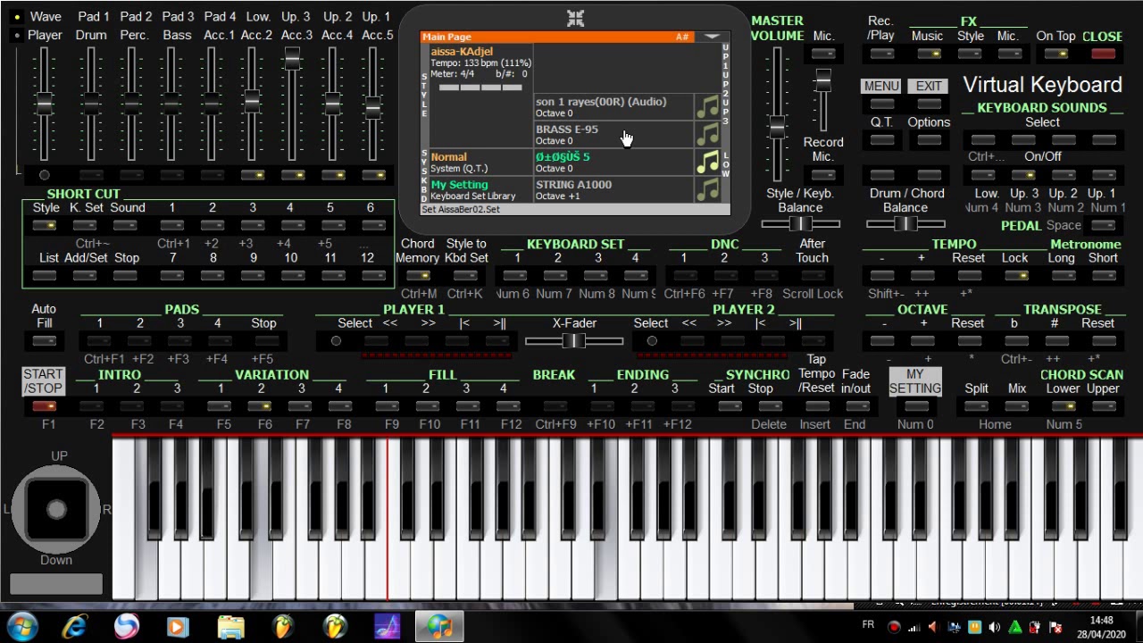Trigger Pad 1 in the PADS section
The height and width of the screenshot is (643, 1143).
click(x=99, y=341)
